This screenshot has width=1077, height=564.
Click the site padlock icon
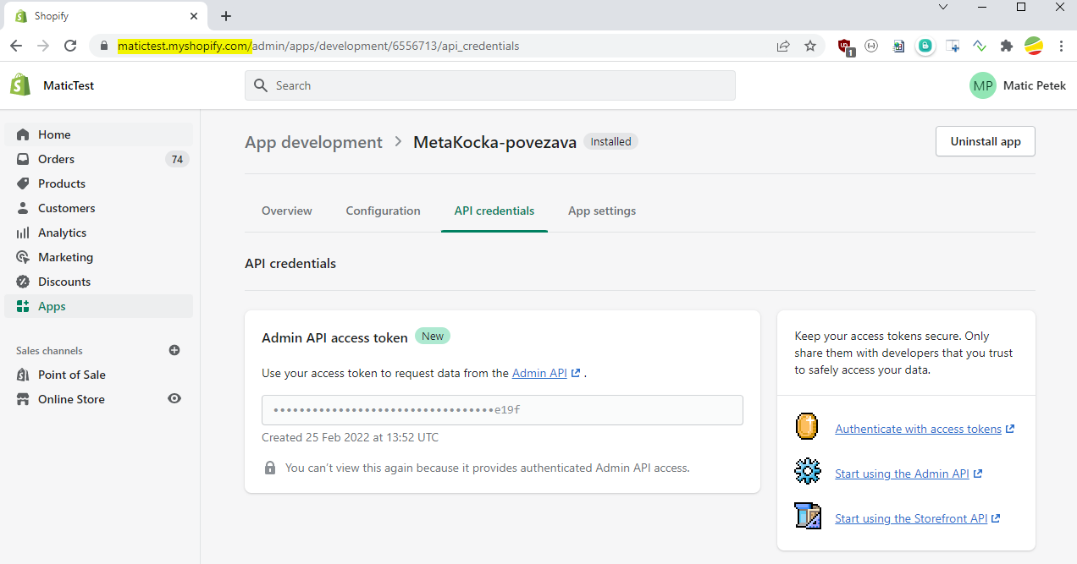(x=104, y=46)
